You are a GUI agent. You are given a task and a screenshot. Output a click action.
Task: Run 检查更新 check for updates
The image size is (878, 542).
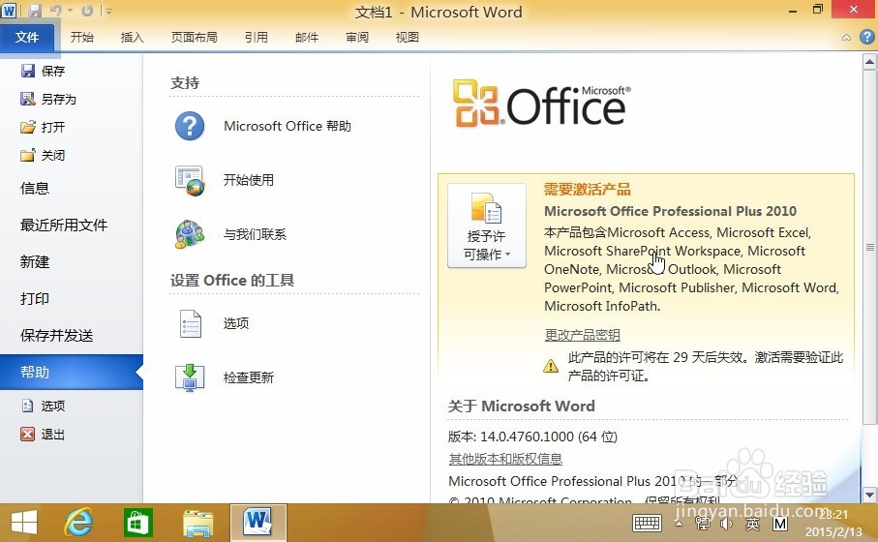point(224,376)
